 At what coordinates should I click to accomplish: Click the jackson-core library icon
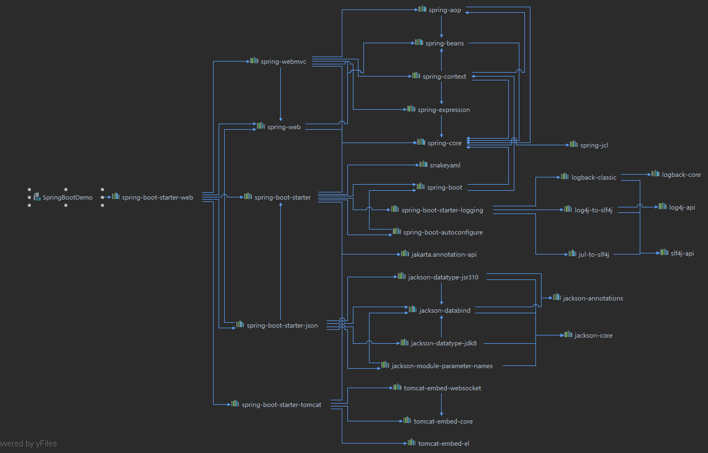click(x=568, y=334)
